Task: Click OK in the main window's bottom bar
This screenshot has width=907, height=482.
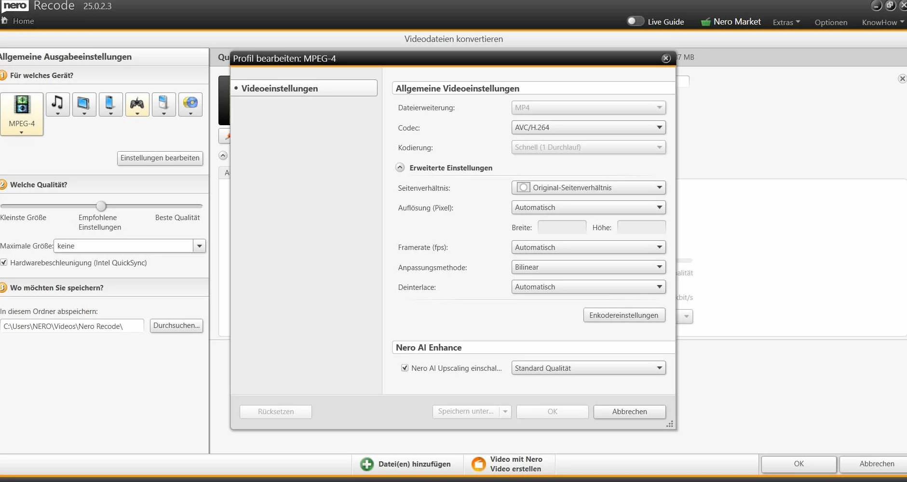Action: [x=799, y=464]
